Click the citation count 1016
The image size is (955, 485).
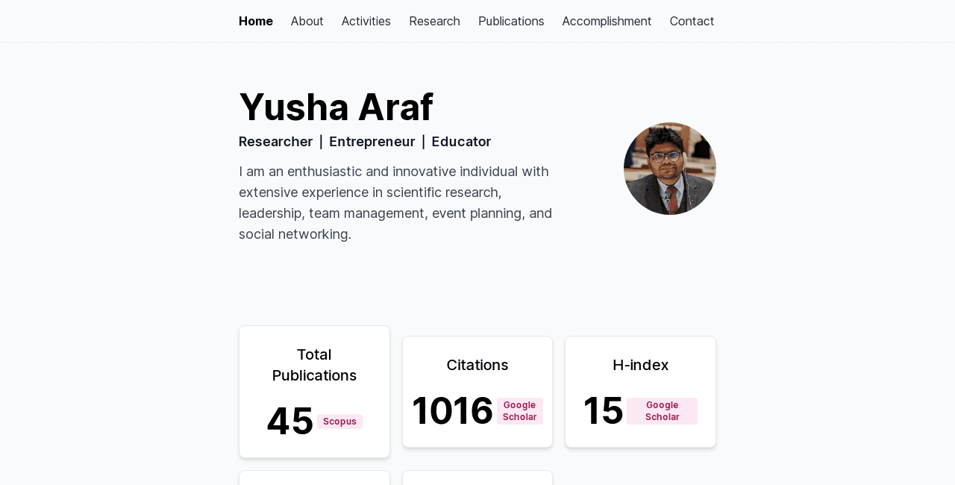coord(451,410)
